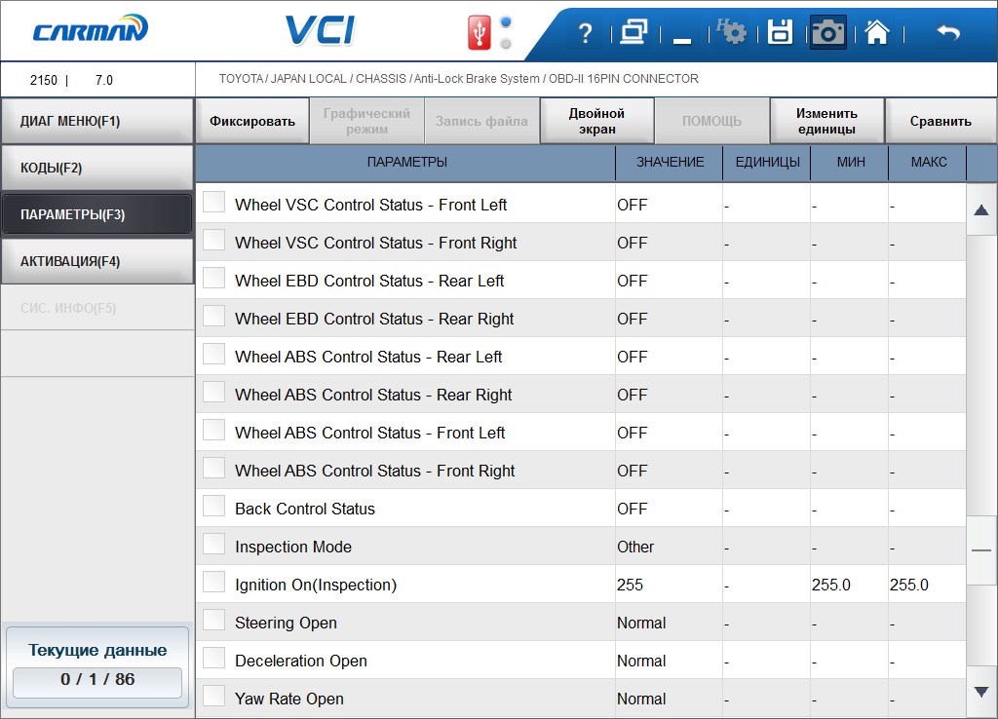Image resolution: width=998 pixels, height=719 pixels.
Task: Click the CARMAN logo
Action: (91, 29)
